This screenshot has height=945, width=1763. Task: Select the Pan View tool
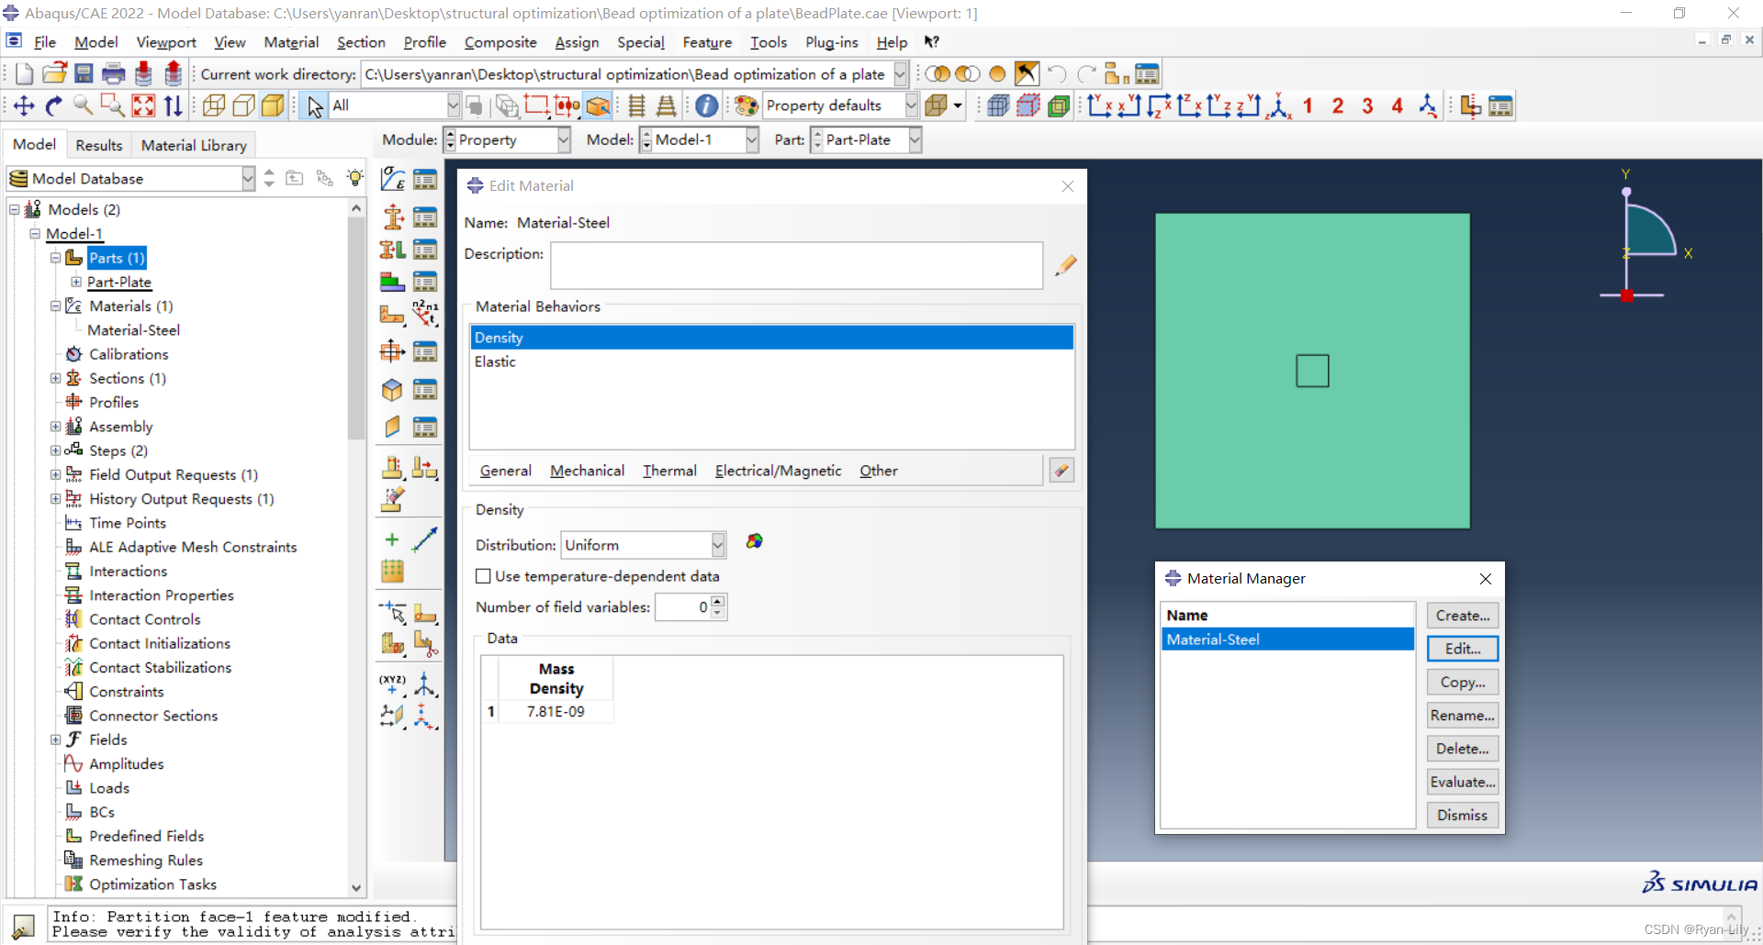[x=24, y=106]
